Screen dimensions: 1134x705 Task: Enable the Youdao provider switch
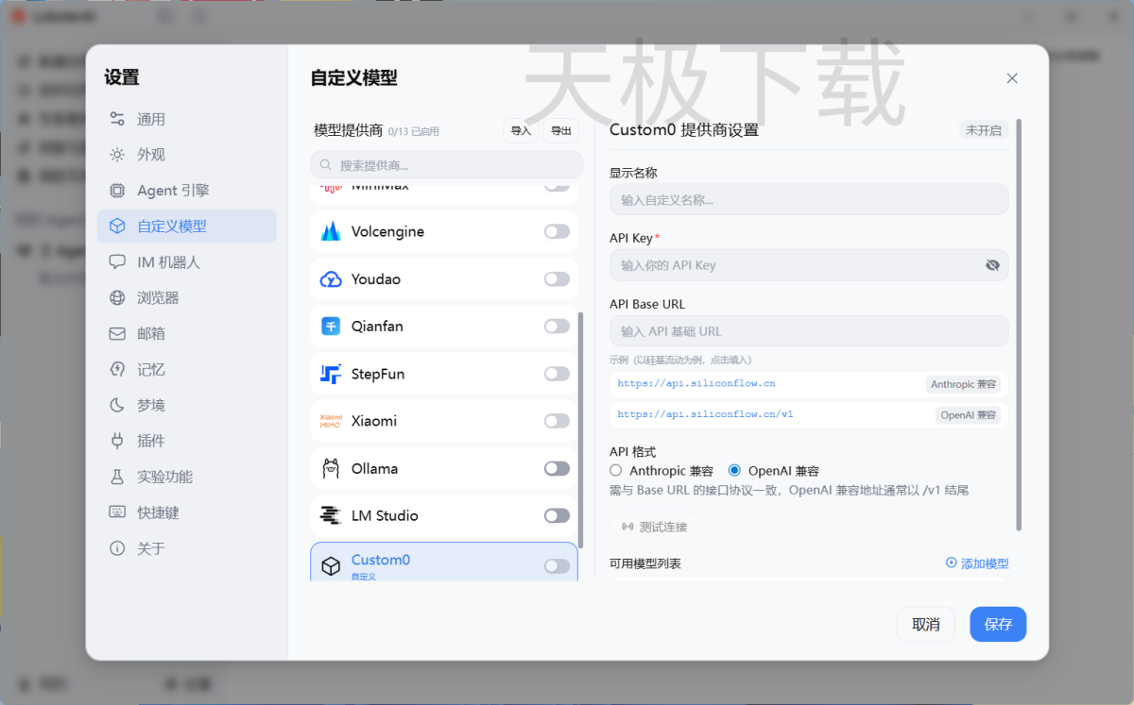557,279
